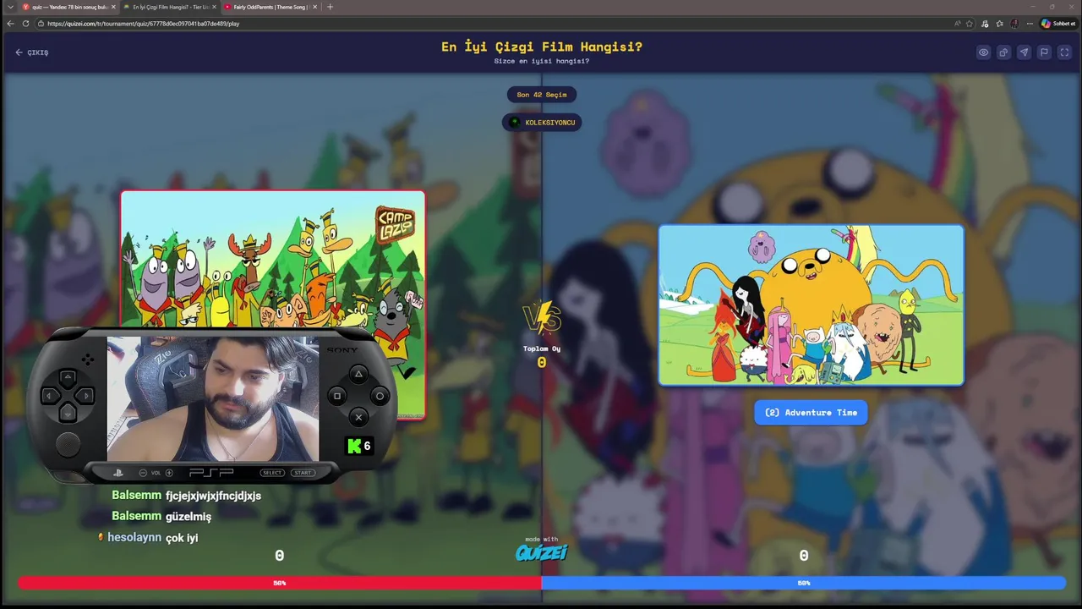Viewport: 1082px width, 609px height.
Task: Click the flag report icon
Action: coord(1044,52)
